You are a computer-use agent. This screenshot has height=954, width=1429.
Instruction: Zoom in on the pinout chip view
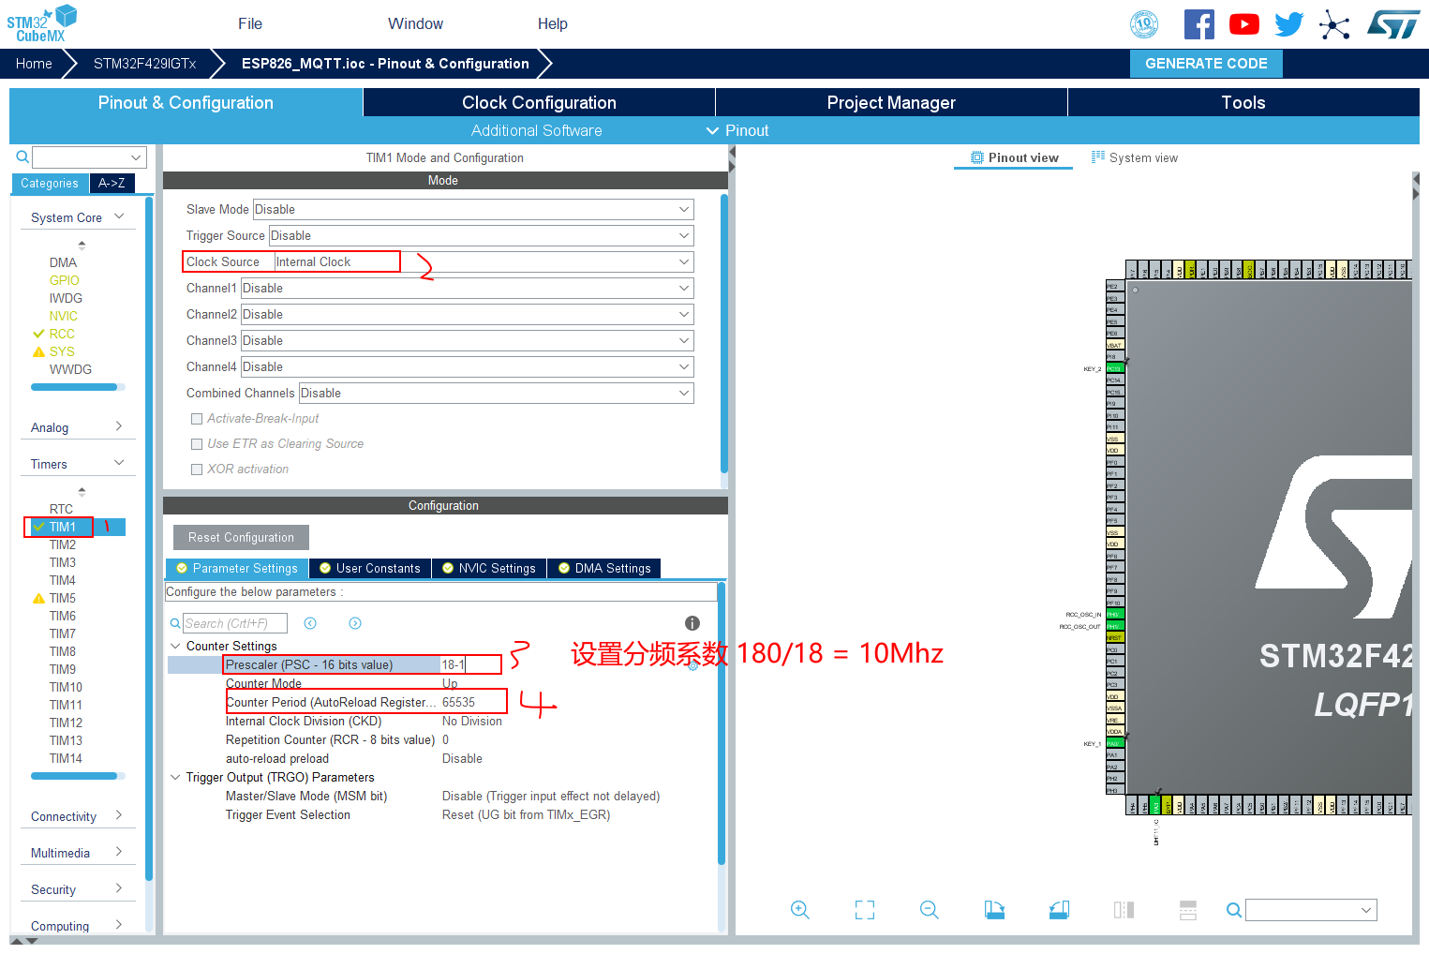[x=799, y=910]
